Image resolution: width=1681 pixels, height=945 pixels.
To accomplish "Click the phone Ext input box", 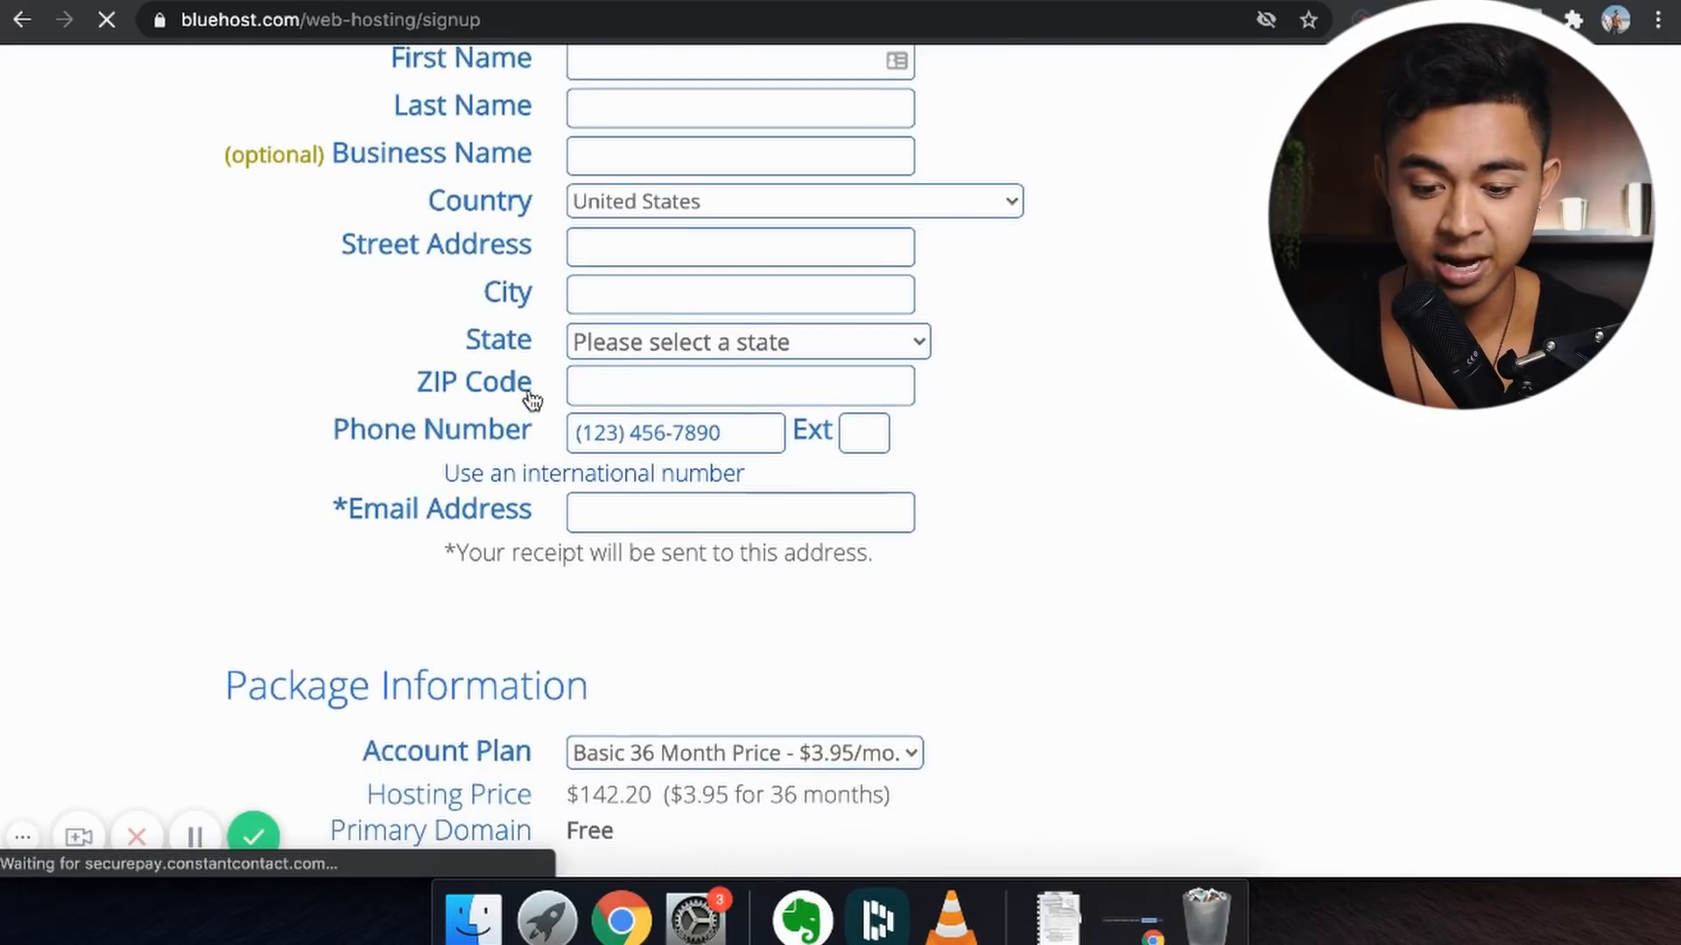I will pos(864,432).
